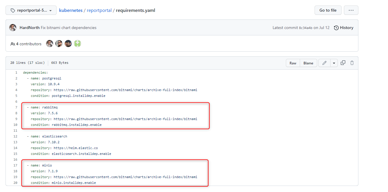Switch to the Raw view

coord(293,63)
